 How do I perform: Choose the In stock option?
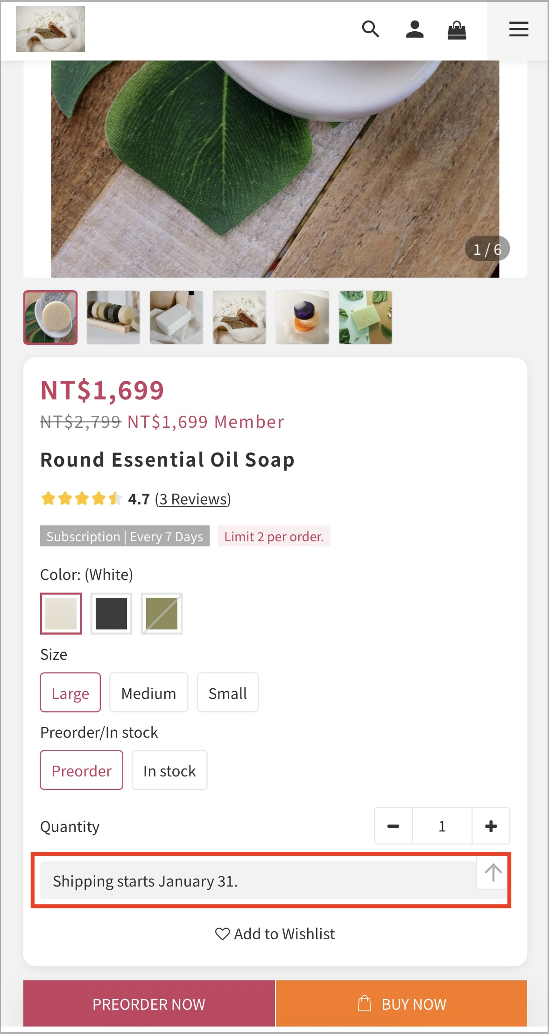coord(169,770)
